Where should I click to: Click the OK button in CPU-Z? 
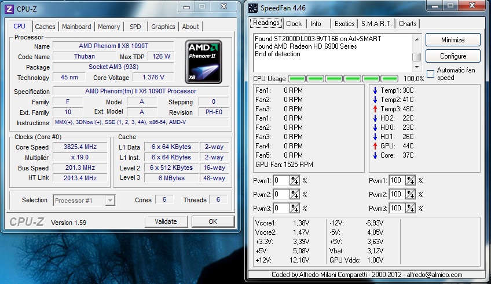click(x=213, y=221)
